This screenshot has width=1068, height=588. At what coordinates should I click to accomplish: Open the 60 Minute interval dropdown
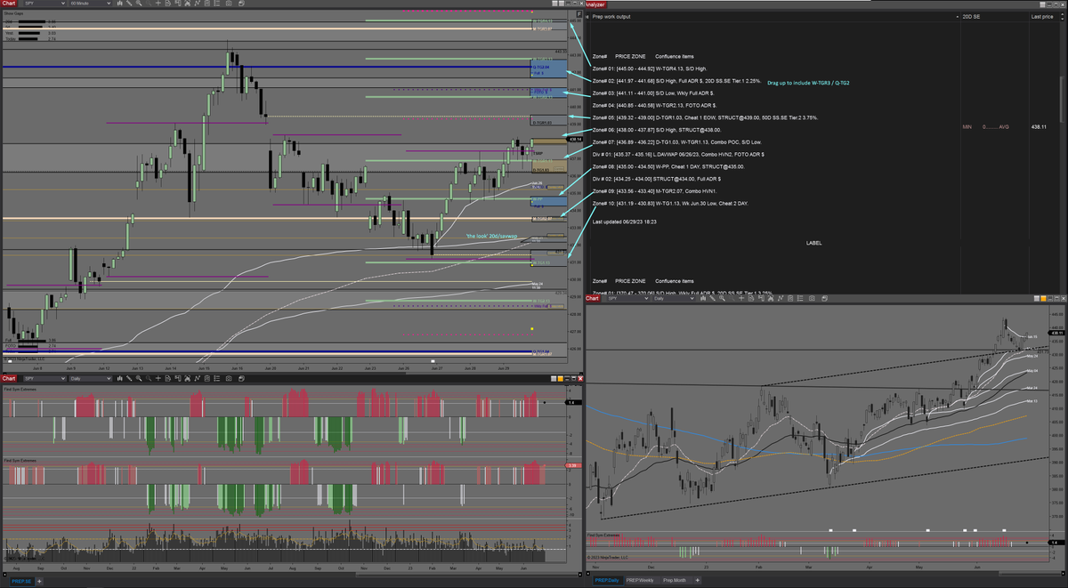pos(91,4)
